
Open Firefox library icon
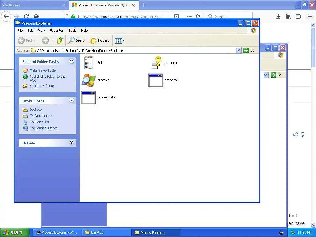[288, 17]
